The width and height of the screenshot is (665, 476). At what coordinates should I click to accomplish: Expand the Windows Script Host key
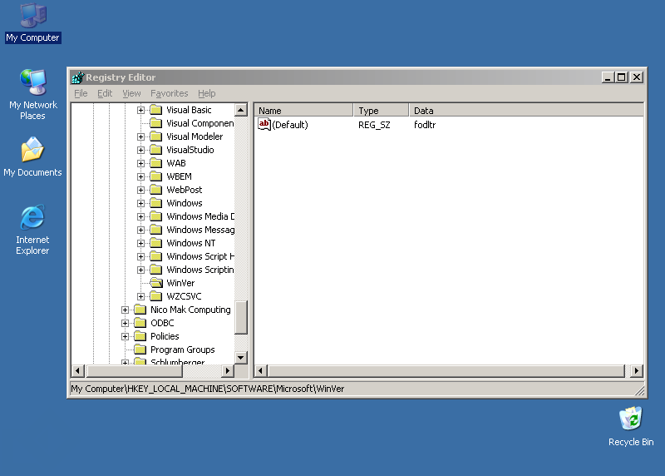point(140,257)
